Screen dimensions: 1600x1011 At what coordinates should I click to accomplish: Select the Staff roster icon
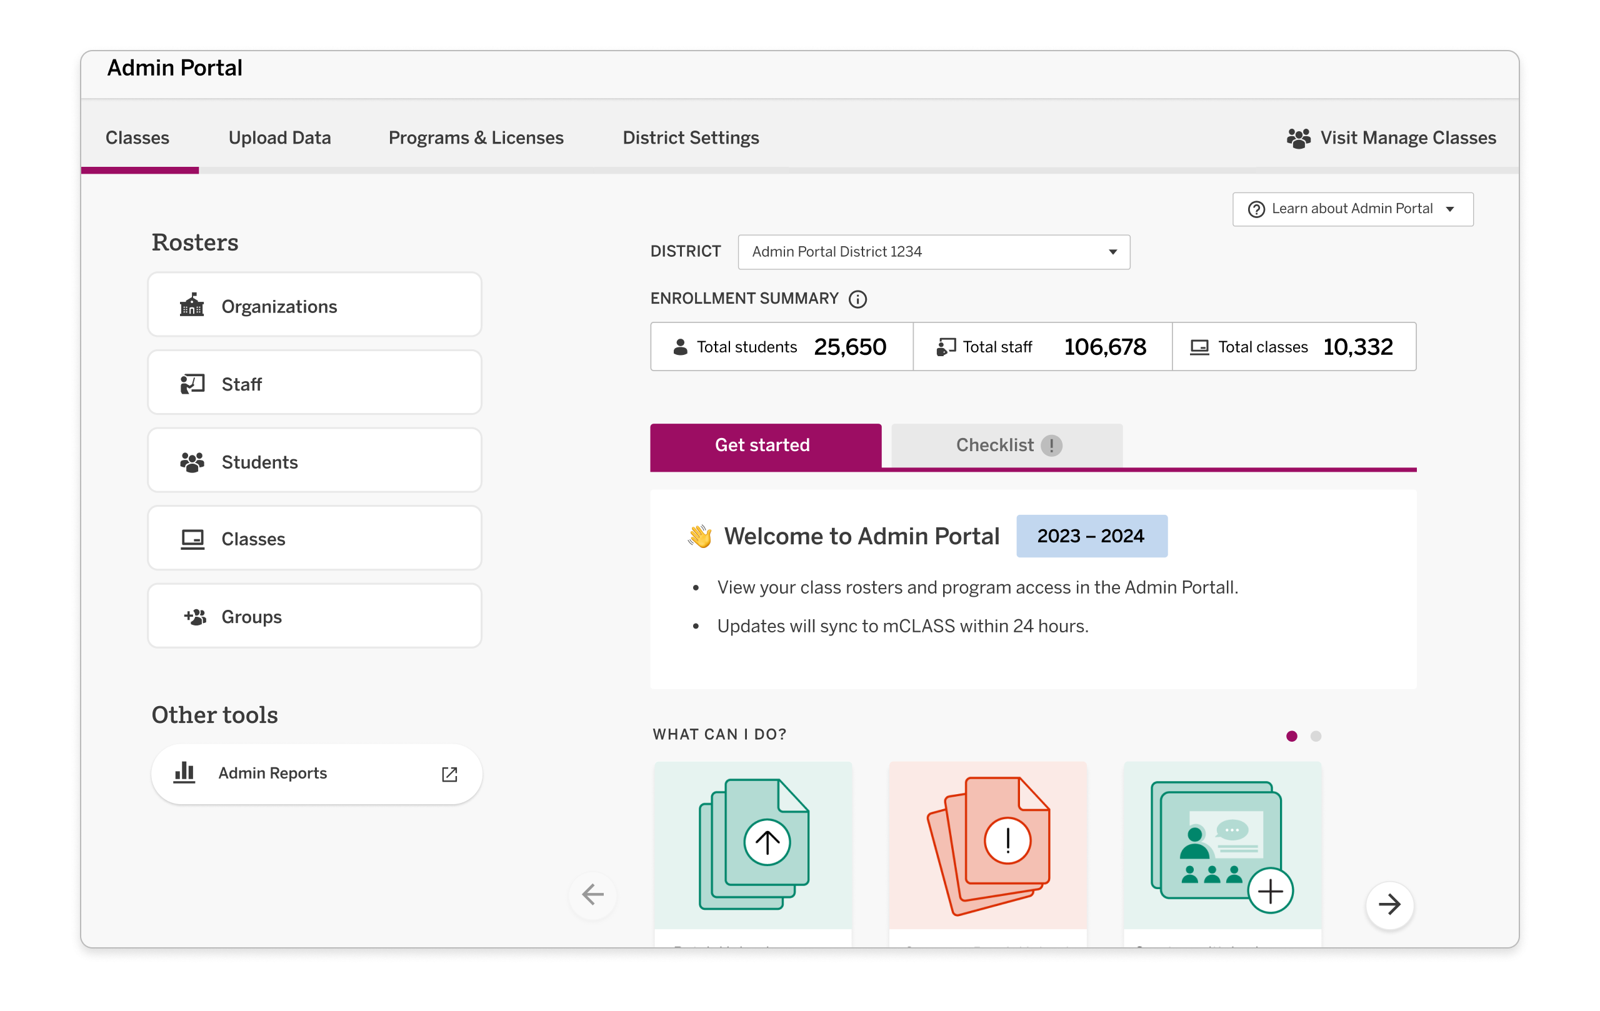pos(191,382)
